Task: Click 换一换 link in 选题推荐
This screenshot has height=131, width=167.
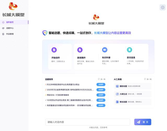Action: 103,79
